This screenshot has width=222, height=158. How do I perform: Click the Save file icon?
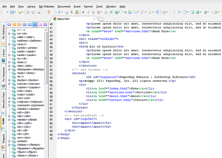12,12
